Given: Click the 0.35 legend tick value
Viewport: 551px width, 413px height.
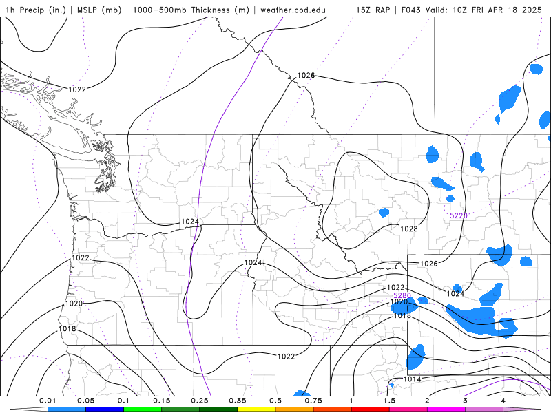Looking at the screenshot, I should [238, 401].
